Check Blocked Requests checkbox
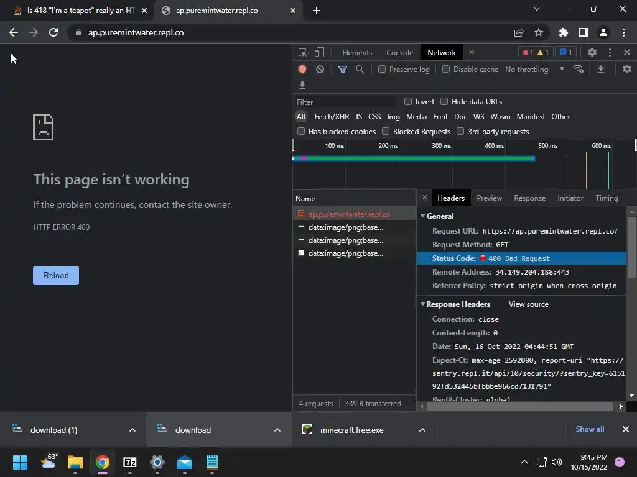Image resolution: width=637 pixels, height=477 pixels. tap(386, 131)
